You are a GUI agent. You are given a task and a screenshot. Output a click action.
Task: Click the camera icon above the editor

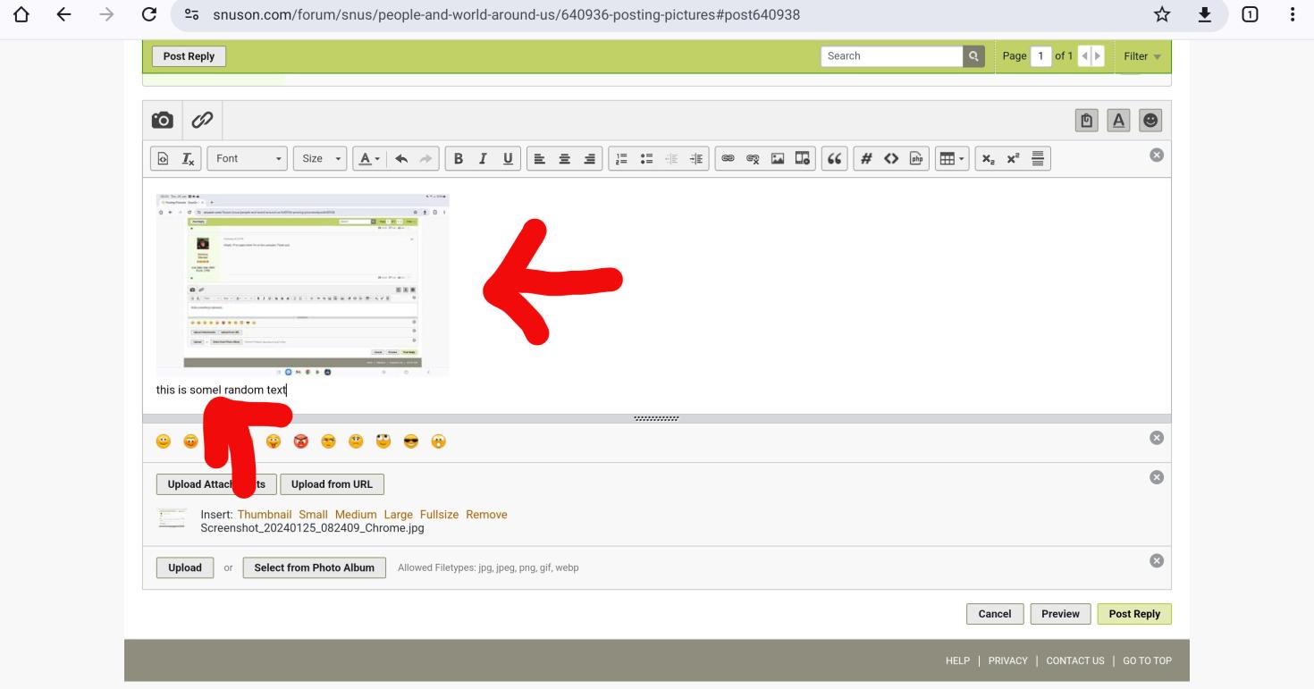tap(162, 120)
